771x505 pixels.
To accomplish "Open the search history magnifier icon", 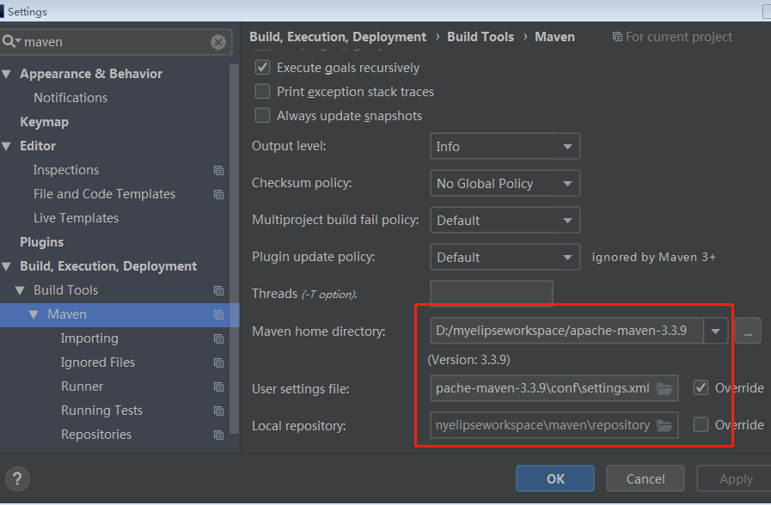I will 11,42.
